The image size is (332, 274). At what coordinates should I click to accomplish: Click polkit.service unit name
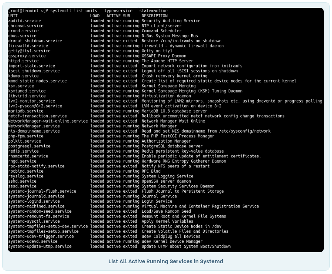coord(25,141)
